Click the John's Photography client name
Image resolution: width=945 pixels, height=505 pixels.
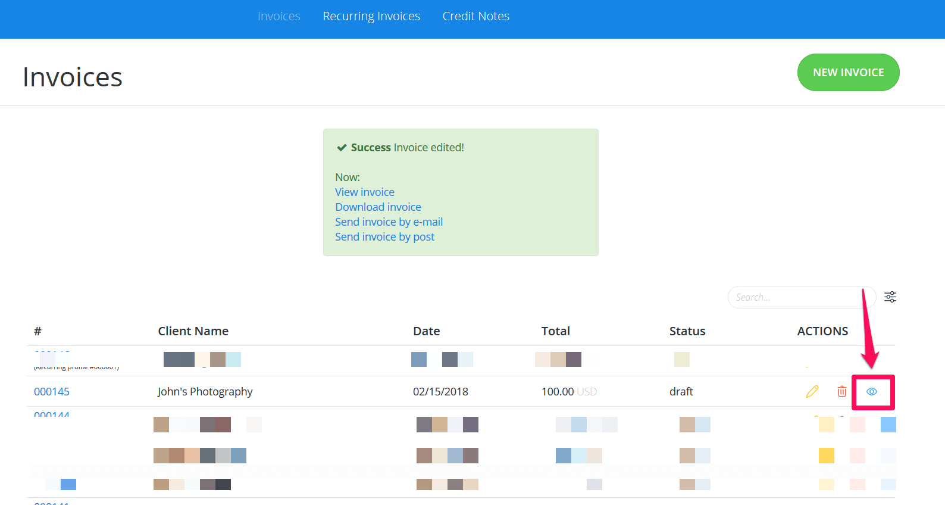(x=205, y=391)
